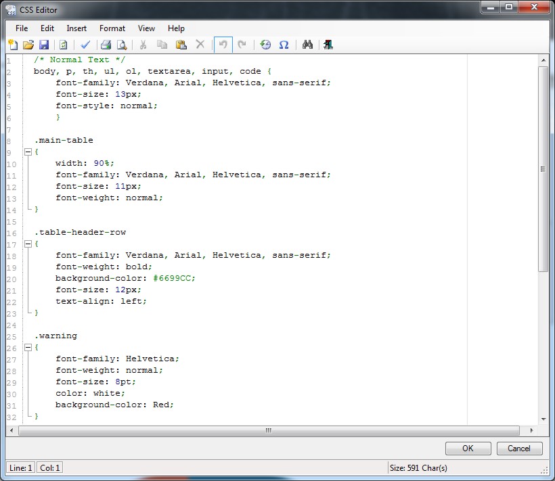
Task: Open the Insert menu
Action: pyautogui.click(x=76, y=28)
